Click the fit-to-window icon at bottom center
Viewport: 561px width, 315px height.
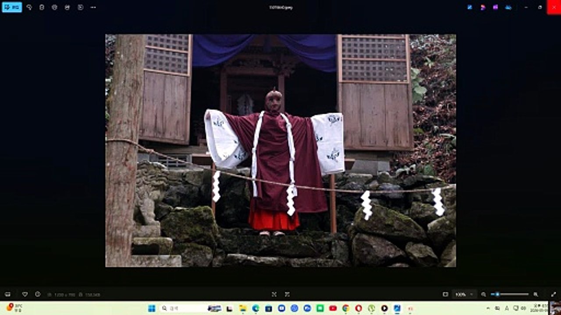pyautogui.click(x=274, y=294)
